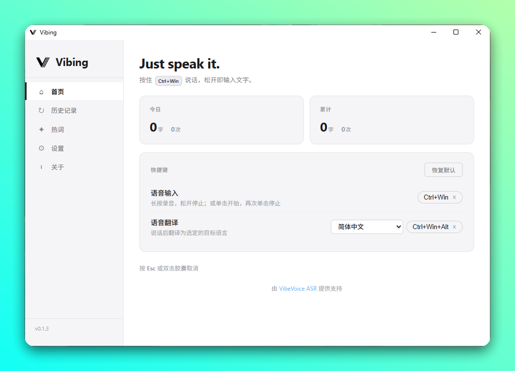Navigate to the 设置 menu item
Image resolution: width=515 pixels, height=371 pixels.
click(58, 148)
